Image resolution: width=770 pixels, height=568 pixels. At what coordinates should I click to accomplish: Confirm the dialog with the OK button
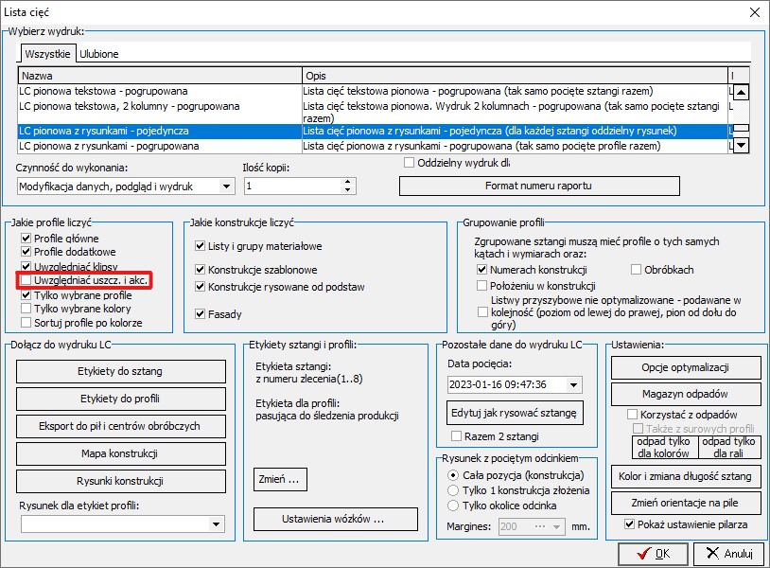pos(654,553)
